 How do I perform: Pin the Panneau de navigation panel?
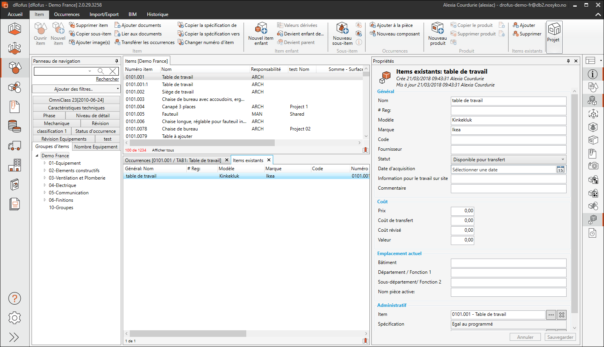[117, 61]
